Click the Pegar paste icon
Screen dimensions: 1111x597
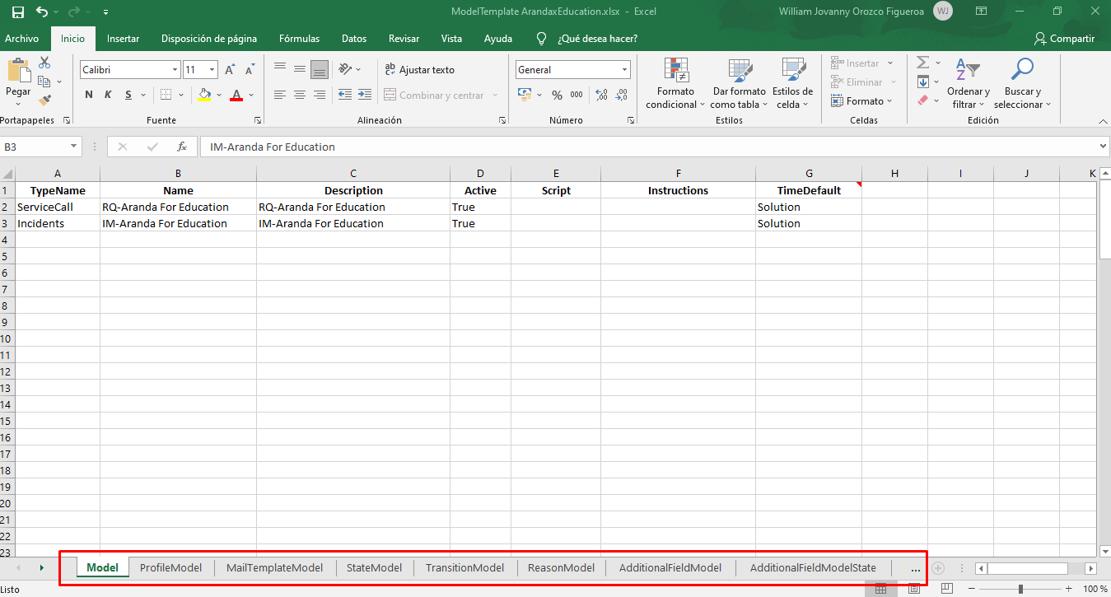(x=18, y=71)
